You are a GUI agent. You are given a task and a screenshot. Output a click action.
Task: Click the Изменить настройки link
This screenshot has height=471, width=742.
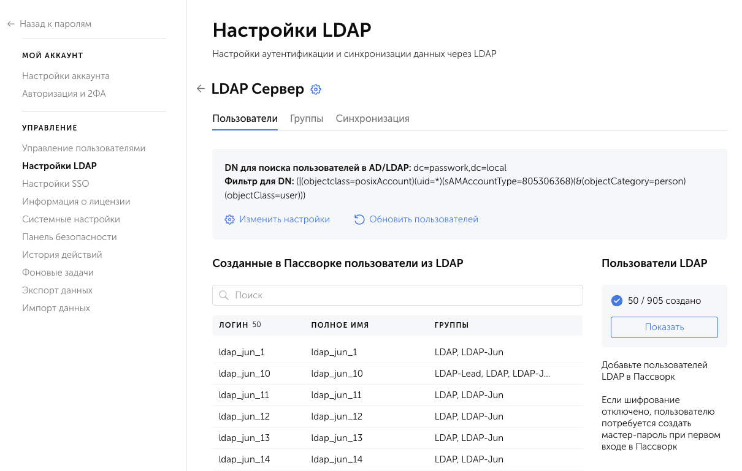pyautogui.click(x=285, y=219)
